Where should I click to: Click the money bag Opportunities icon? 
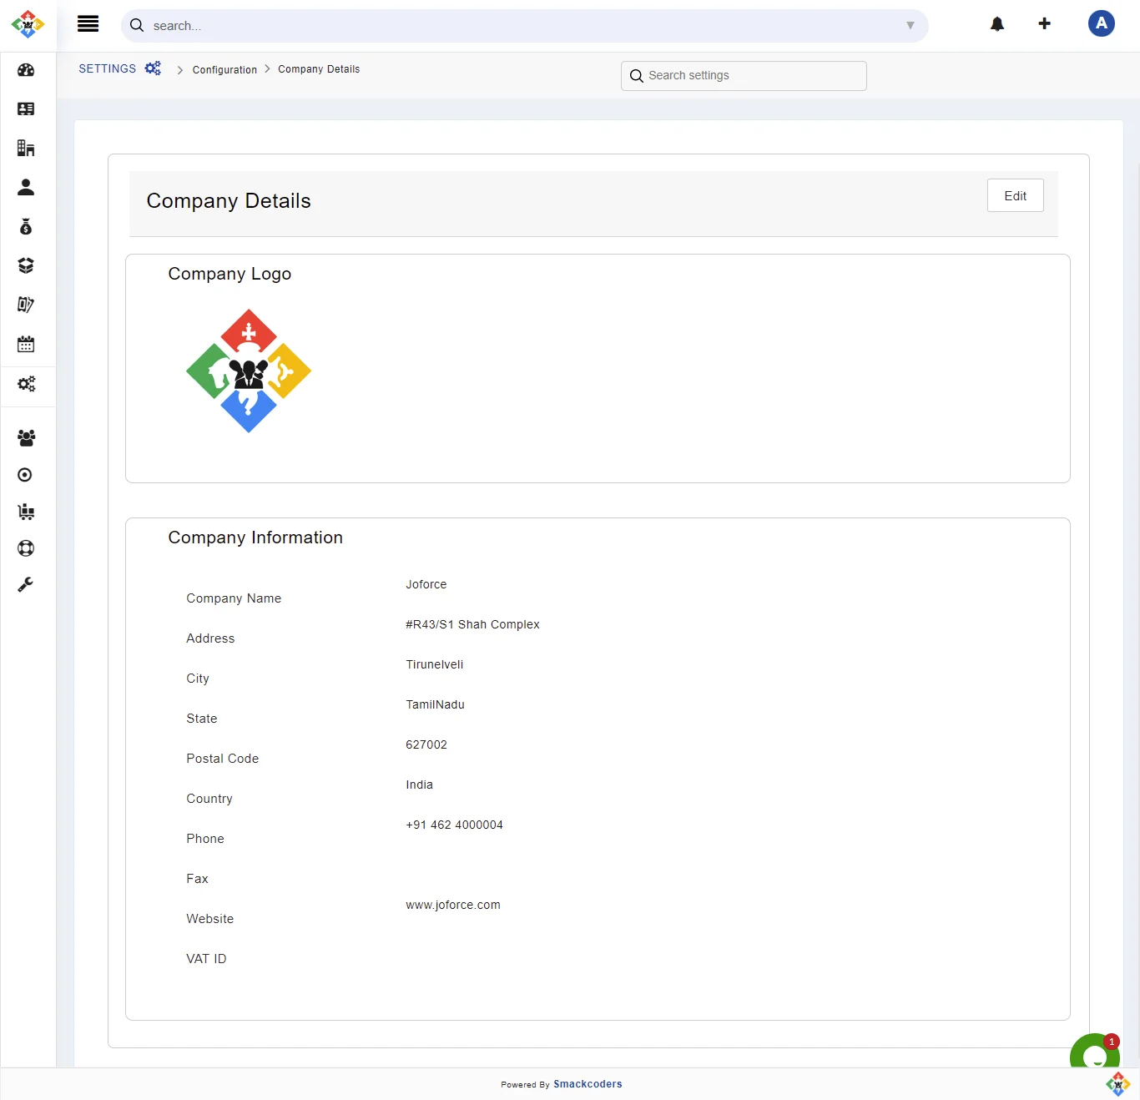(26, 227)
